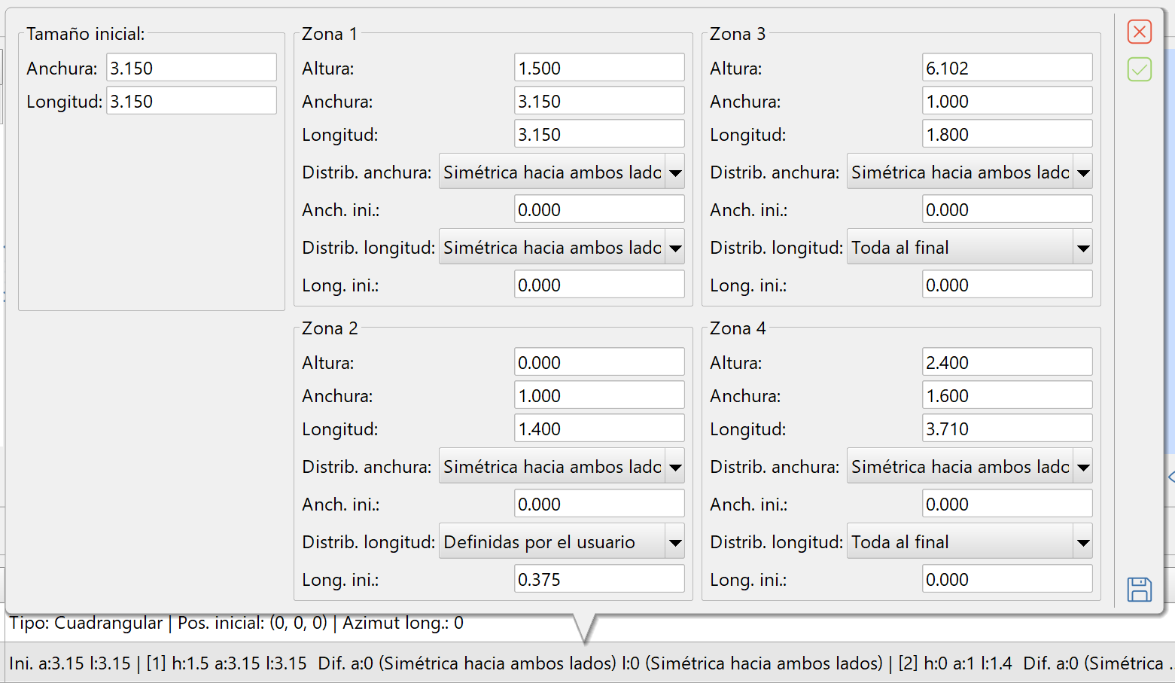Click Zona 2 Long. ini. field

[599, 579]
